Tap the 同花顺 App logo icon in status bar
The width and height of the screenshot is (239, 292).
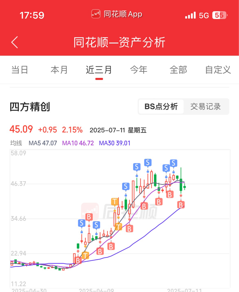click(x=96, y=14)
